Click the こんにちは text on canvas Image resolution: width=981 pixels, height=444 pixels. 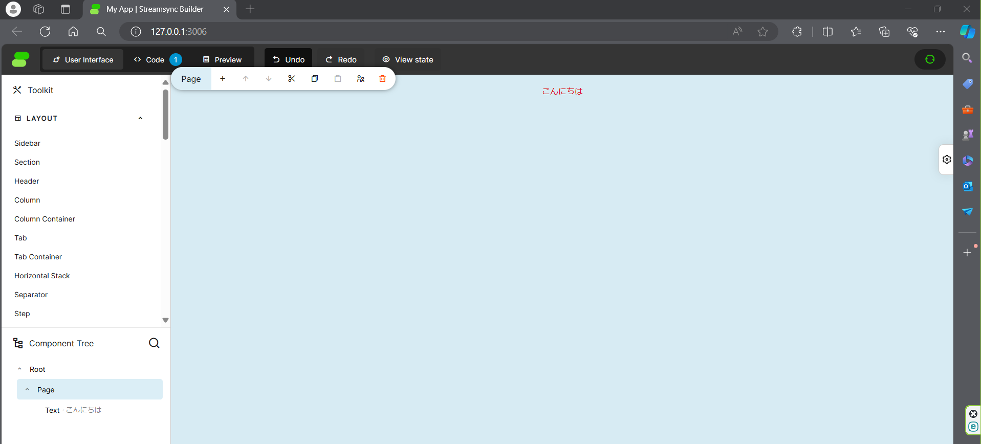coord(562,91)
